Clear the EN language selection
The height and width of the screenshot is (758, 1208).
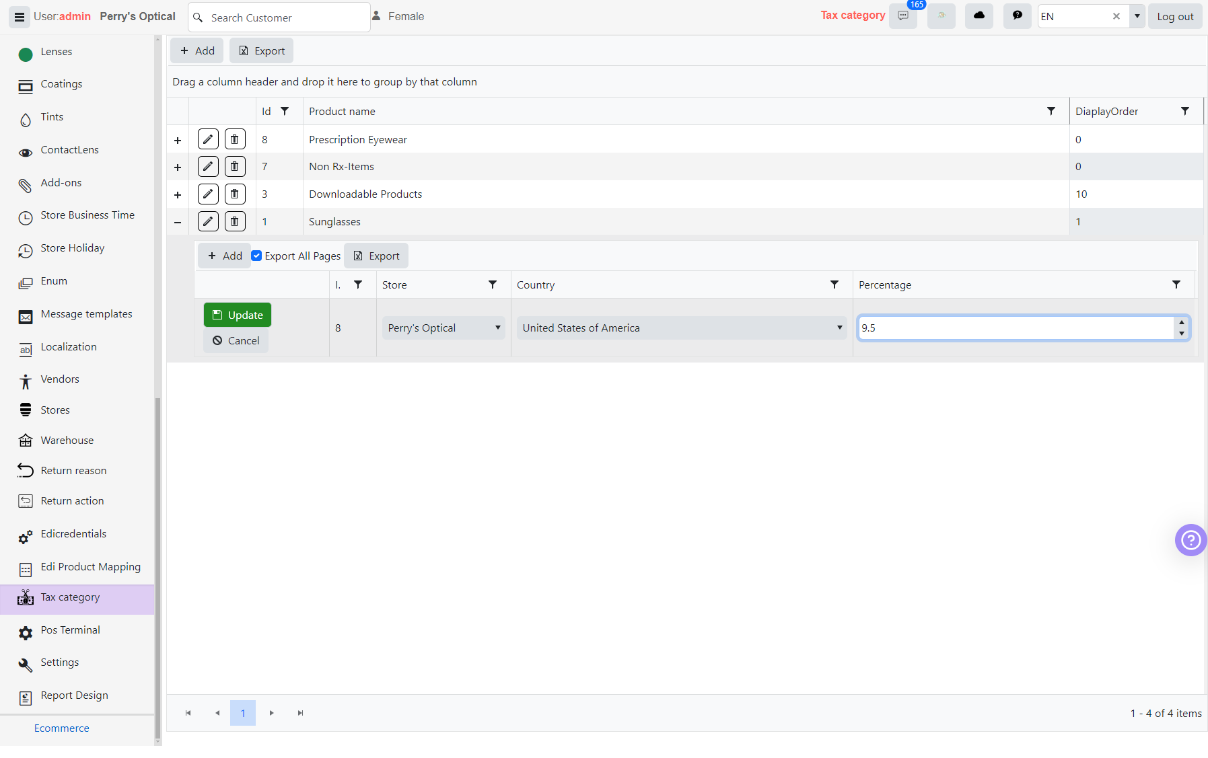[1116, 16]
